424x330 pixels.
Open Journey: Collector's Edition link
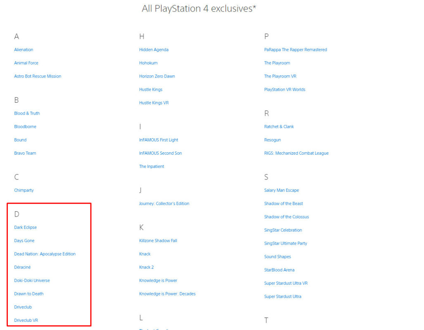click(164, 203)
